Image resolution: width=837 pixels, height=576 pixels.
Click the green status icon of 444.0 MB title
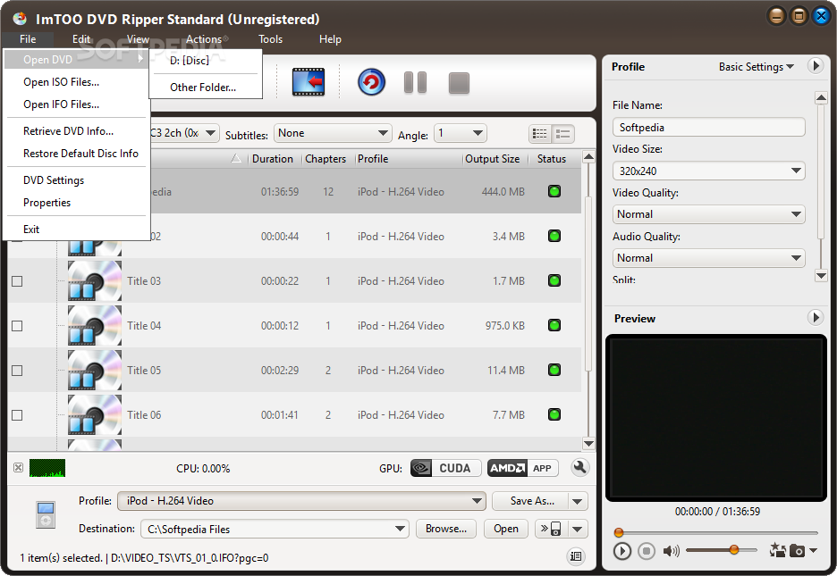click(x=554, y=191)
